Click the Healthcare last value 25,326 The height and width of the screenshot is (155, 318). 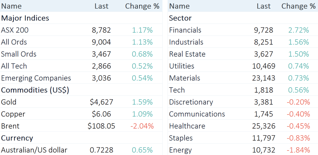click(x=264, y=126)
